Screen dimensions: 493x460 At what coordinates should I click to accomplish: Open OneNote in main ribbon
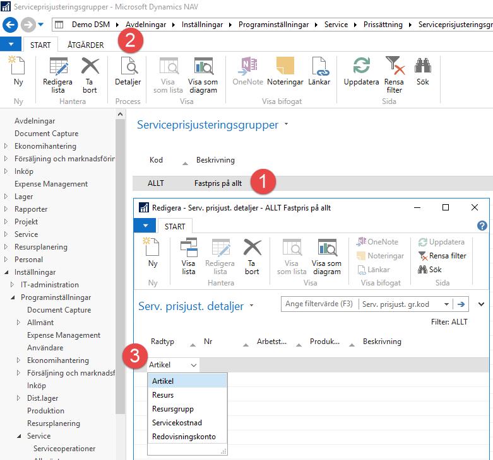point(247,72)
